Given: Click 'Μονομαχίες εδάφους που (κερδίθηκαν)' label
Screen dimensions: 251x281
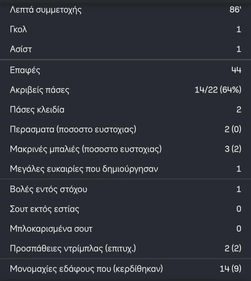Looking at the screenshot, I should [x=86, y=269].
